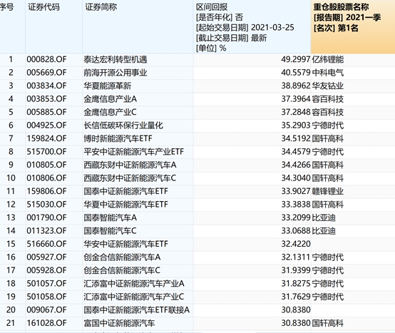Screen dimensions: 395x333
Task: Select the 重仓股股票名称 column header
Action: click(341, 7)
